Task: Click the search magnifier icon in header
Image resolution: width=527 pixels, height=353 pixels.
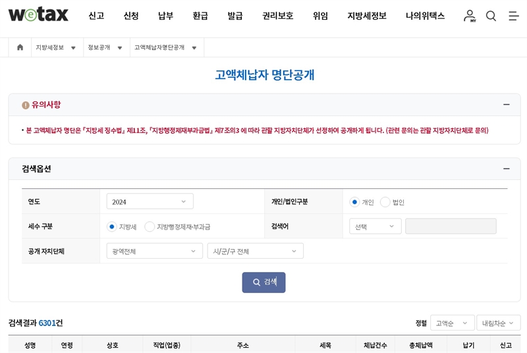Action: click(491, 16)
